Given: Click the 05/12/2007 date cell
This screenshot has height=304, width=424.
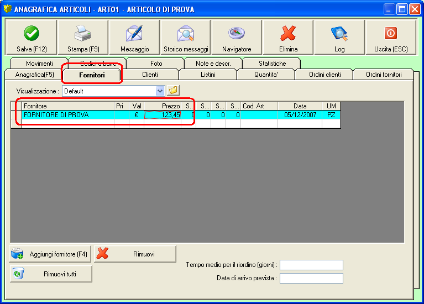Looking at the screenshot, I should coord(300,114).
